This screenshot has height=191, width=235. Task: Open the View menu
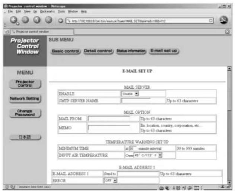point(27,12)
